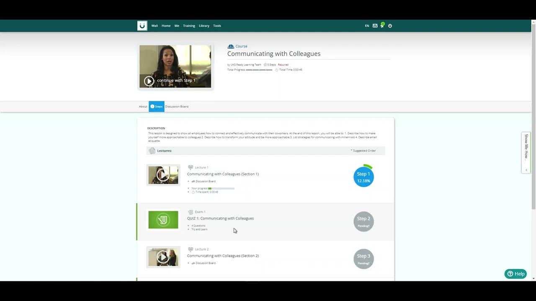Select the UKG logo in the navbar

(x=142, y=26)
